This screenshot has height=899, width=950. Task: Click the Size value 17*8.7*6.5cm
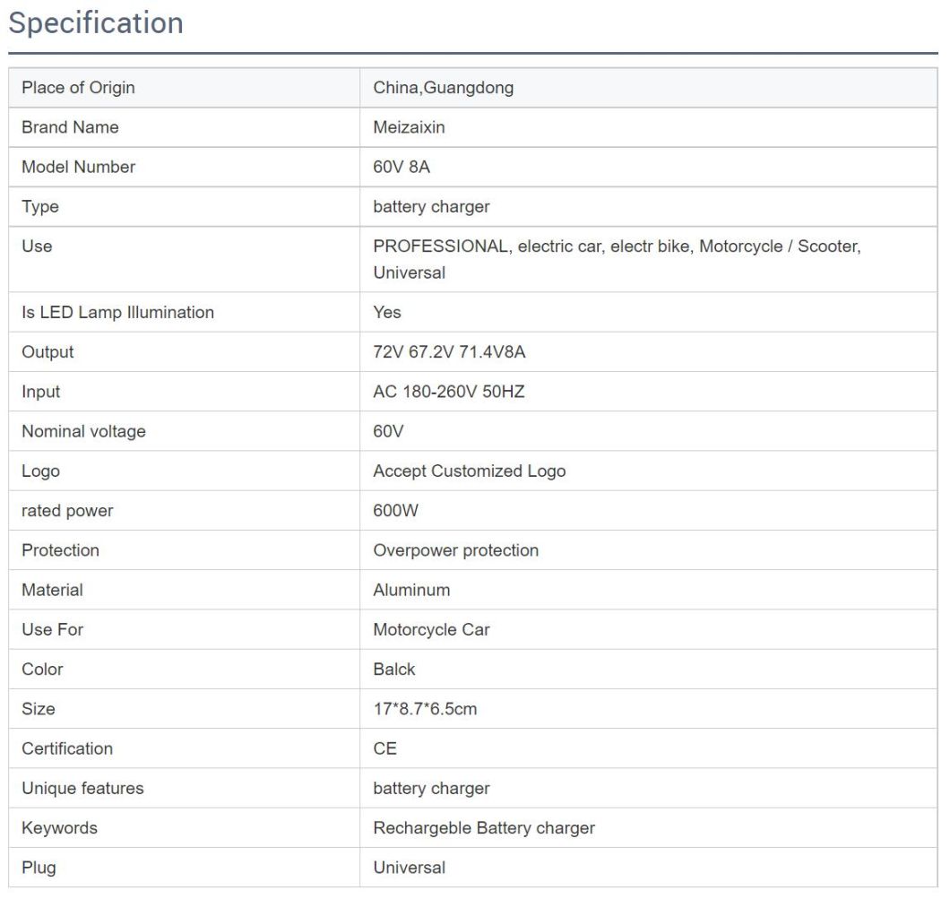pos(425,709)
